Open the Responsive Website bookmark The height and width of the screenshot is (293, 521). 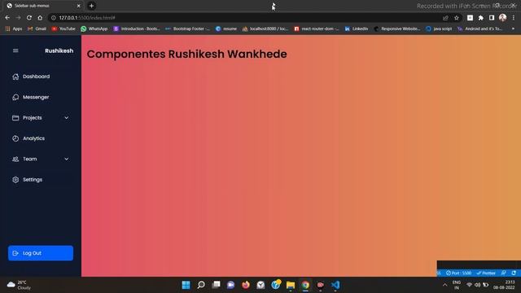pyautogui.click(x=397, y=29)
